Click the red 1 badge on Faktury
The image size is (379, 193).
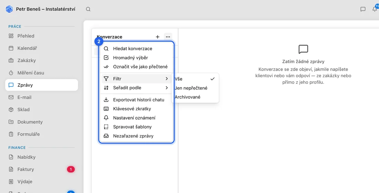click(x=71, y=169)
